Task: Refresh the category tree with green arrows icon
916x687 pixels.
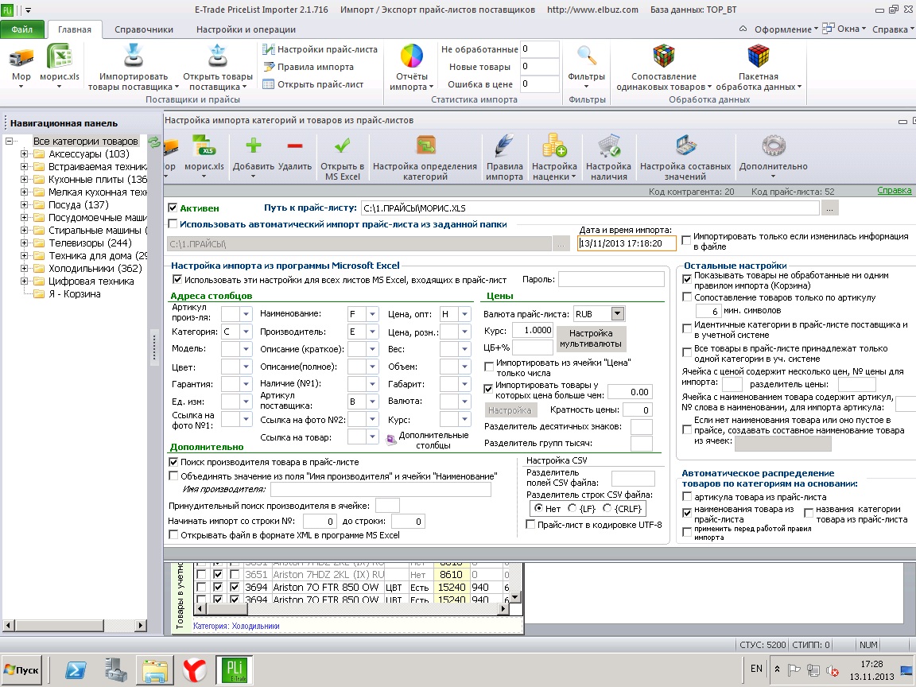Action: click(x=154, y=142)
